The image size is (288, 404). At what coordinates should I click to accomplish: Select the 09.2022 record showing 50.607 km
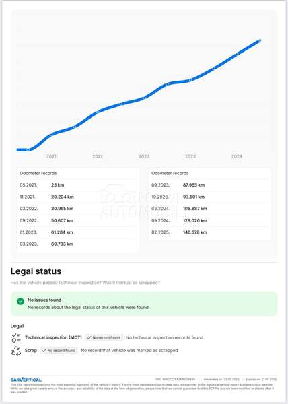tap(77, 221)
